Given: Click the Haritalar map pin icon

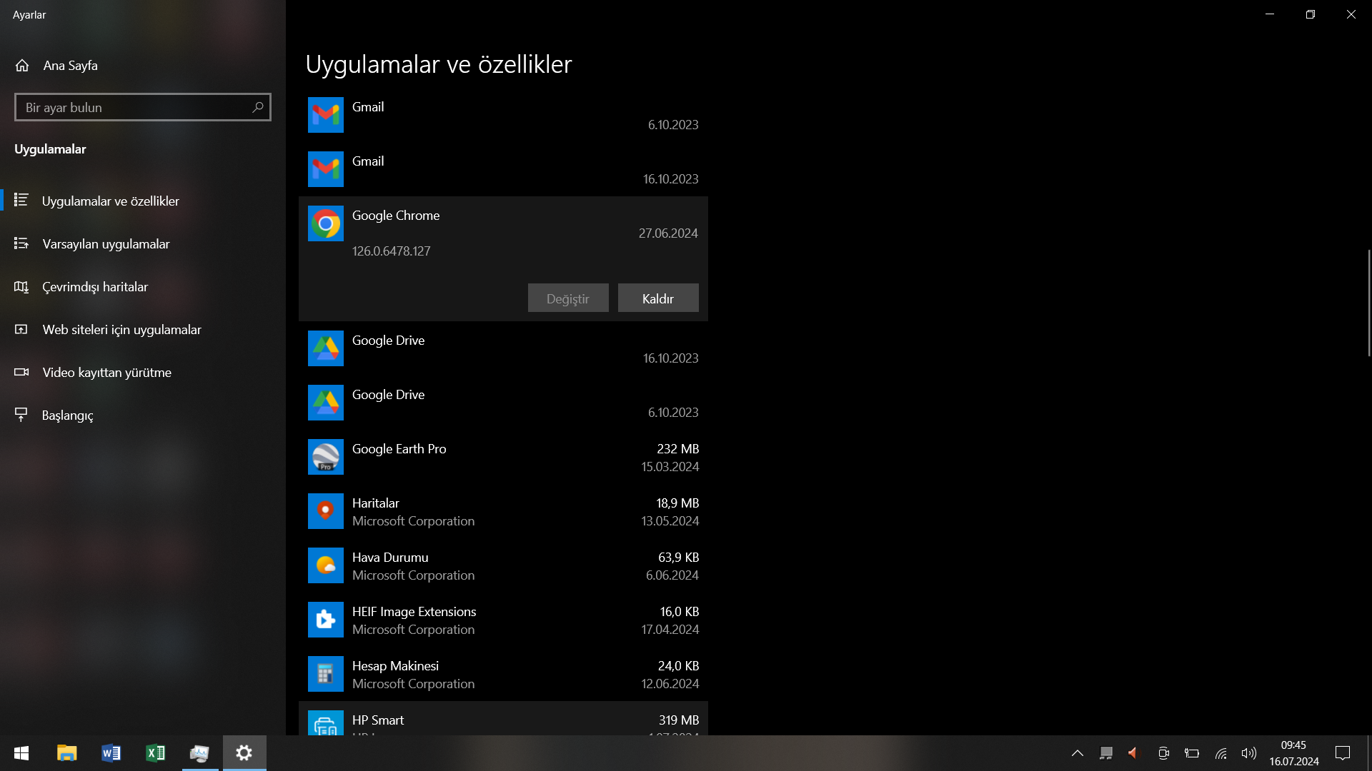Looking at the screenshot, I should (325, 511).
